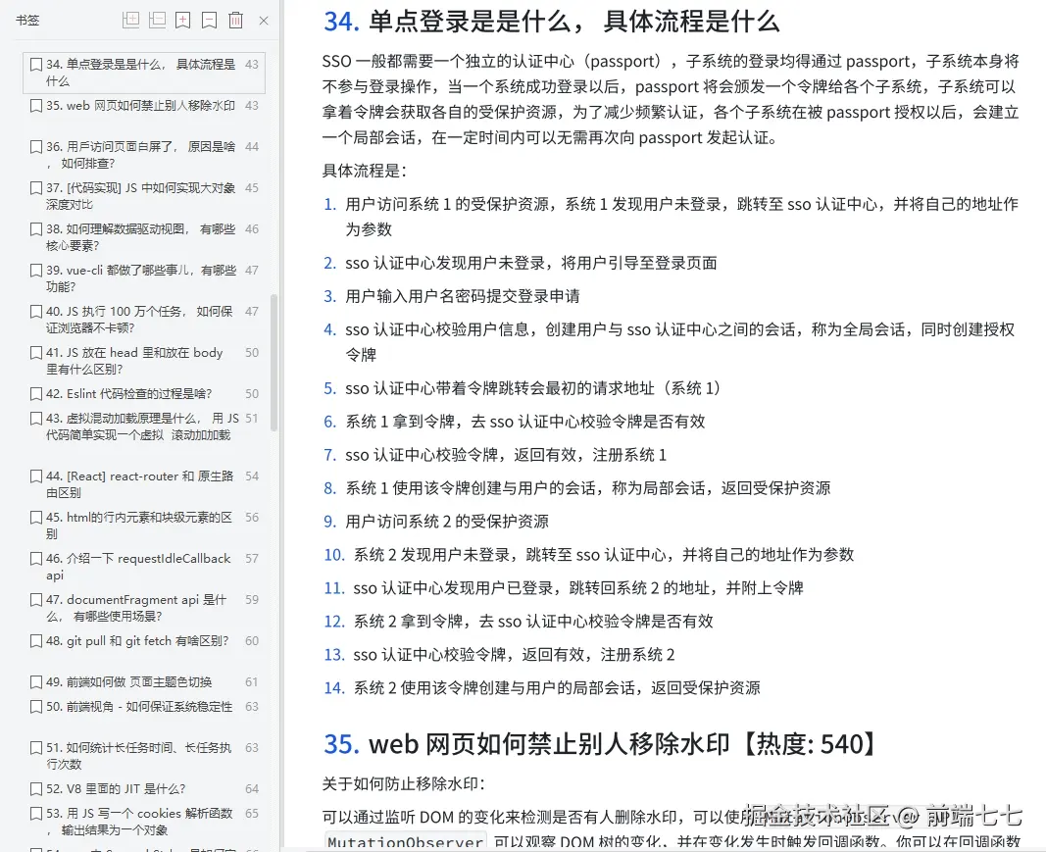Toggle the bookmark marker on entry 48
1046x852 pixels.
click(x=35, y=641)
